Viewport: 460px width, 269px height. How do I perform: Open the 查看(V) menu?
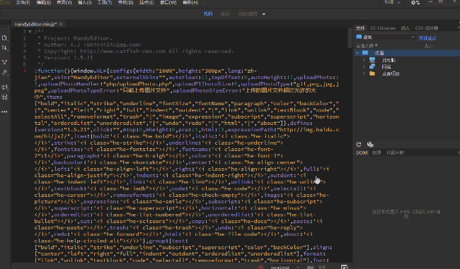click(64, 2)
